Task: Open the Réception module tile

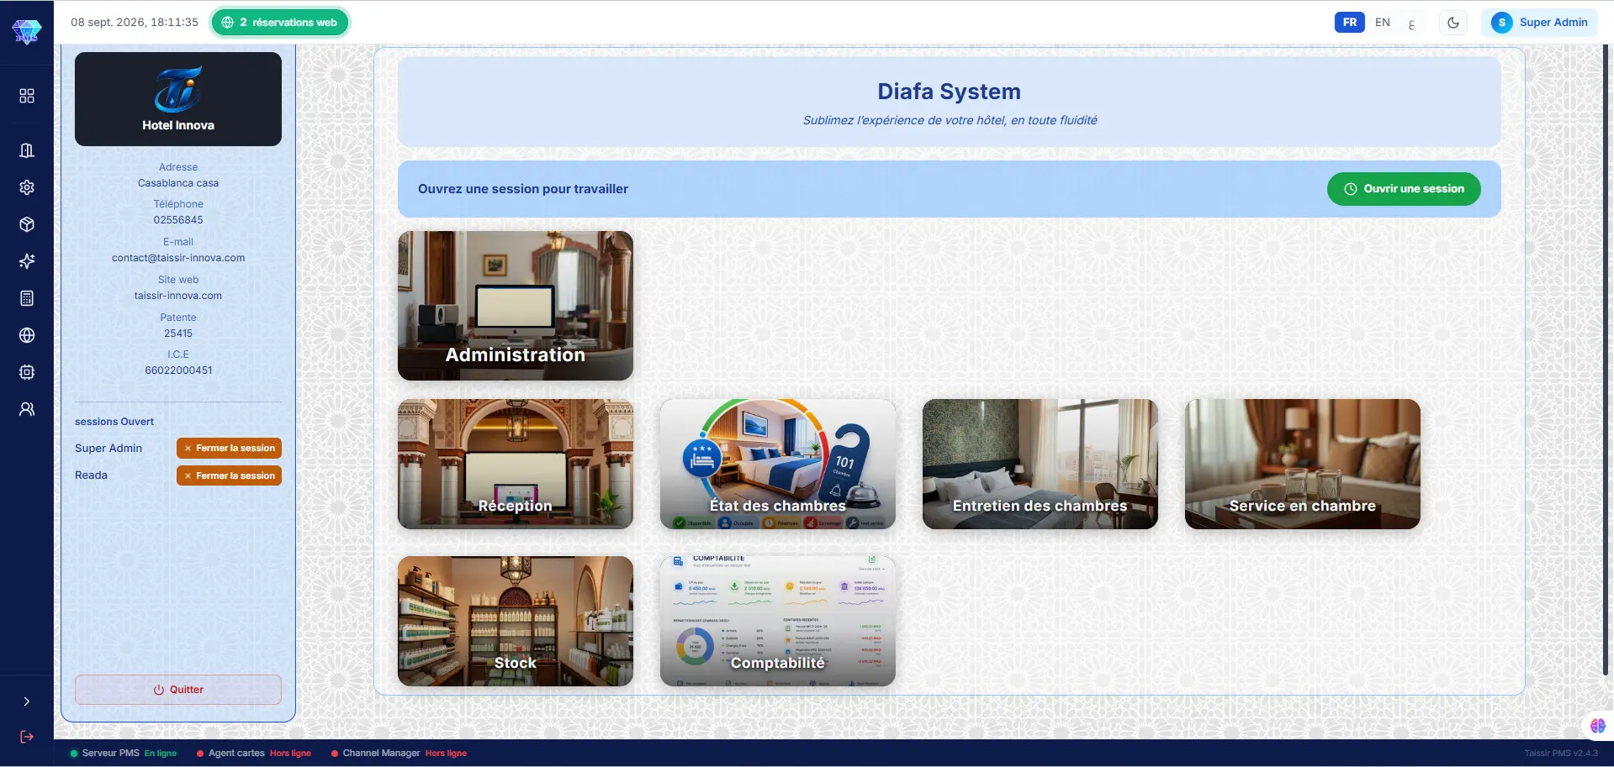Action: pos(516,464)
